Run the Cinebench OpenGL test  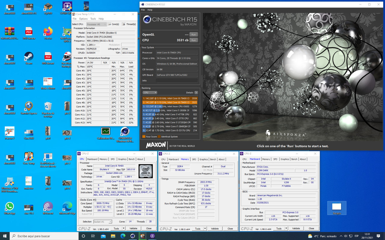click(194, 34)
